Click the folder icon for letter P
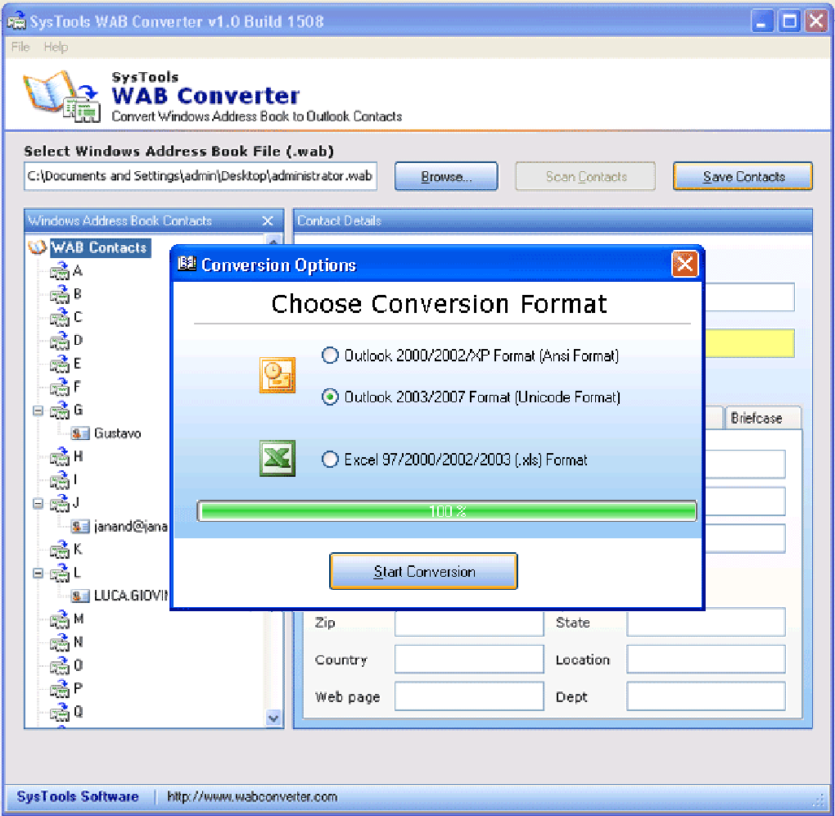The height and width of the screenshot is (816, 835). 60,689
